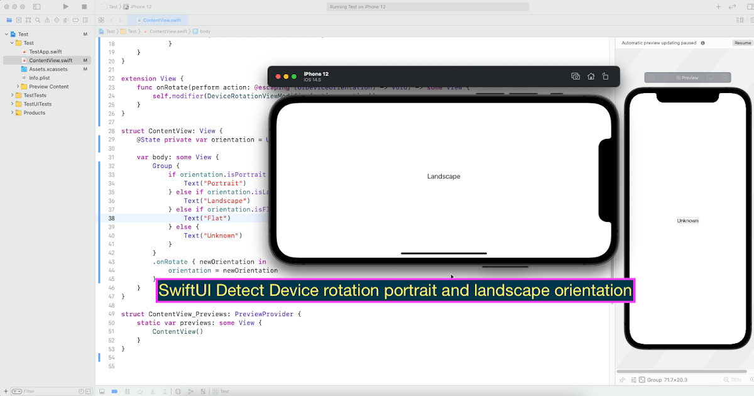Rotate the simulator using the rotate icon
This screenshot has height=396, width=754.
pos(605,75)
